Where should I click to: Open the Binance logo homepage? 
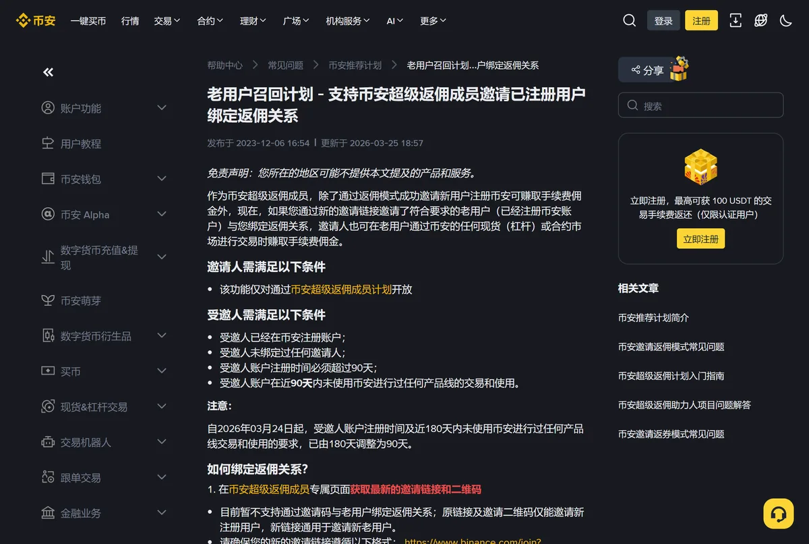(x=36, y=20)
